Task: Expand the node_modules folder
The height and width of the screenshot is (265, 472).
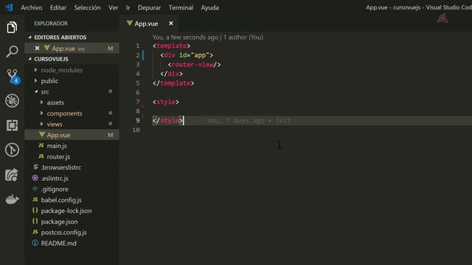Action: tap(36, 70)
